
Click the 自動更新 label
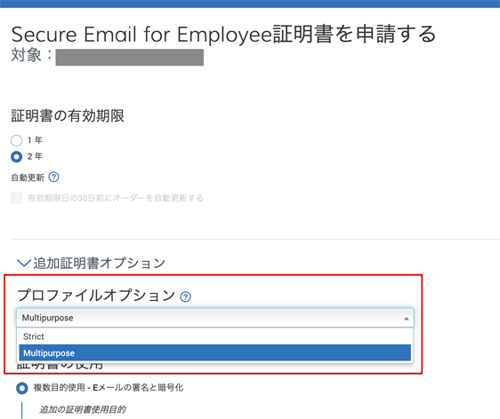coord(28,178)
